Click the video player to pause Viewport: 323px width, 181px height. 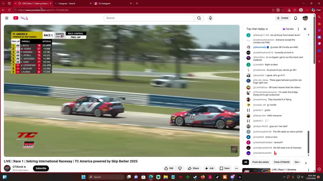coord(122,91)
